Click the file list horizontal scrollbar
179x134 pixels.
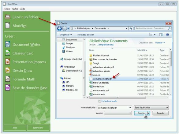coord(117,97)
